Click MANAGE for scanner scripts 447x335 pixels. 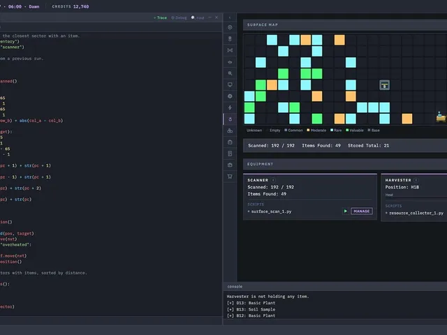362,211
